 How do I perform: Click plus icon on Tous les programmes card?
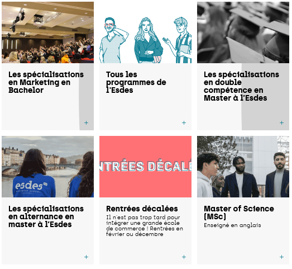pyautogui.click(x=184, y=123)
